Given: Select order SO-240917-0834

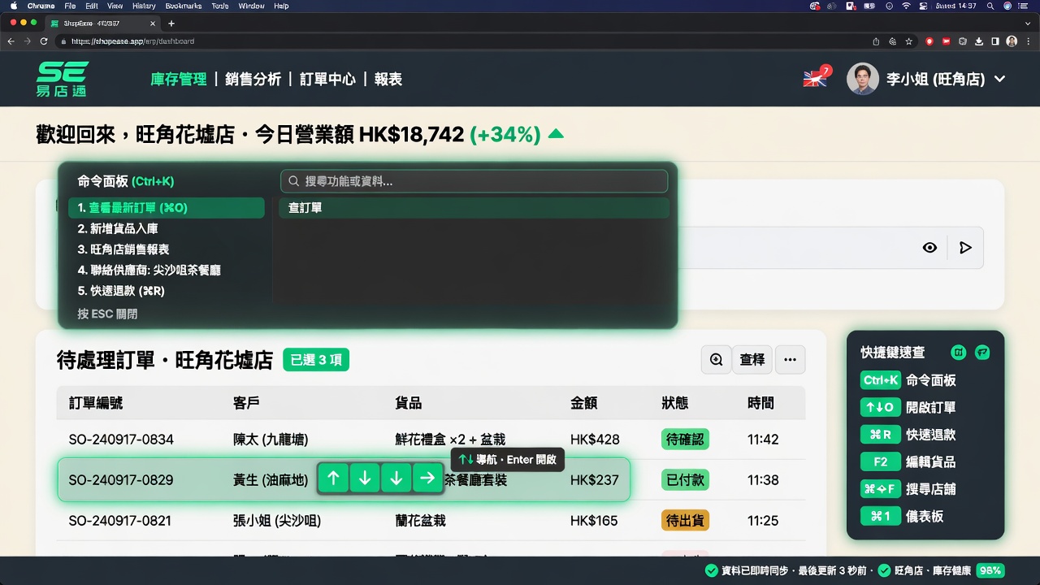Looking at the screenshot, I should [431, 440].
